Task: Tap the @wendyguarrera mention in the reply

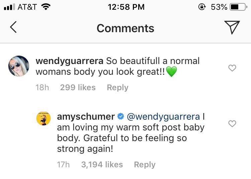Action: click(x=163, y=117)
